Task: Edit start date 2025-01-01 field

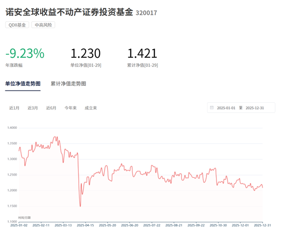Action: [x=226, y=108]
